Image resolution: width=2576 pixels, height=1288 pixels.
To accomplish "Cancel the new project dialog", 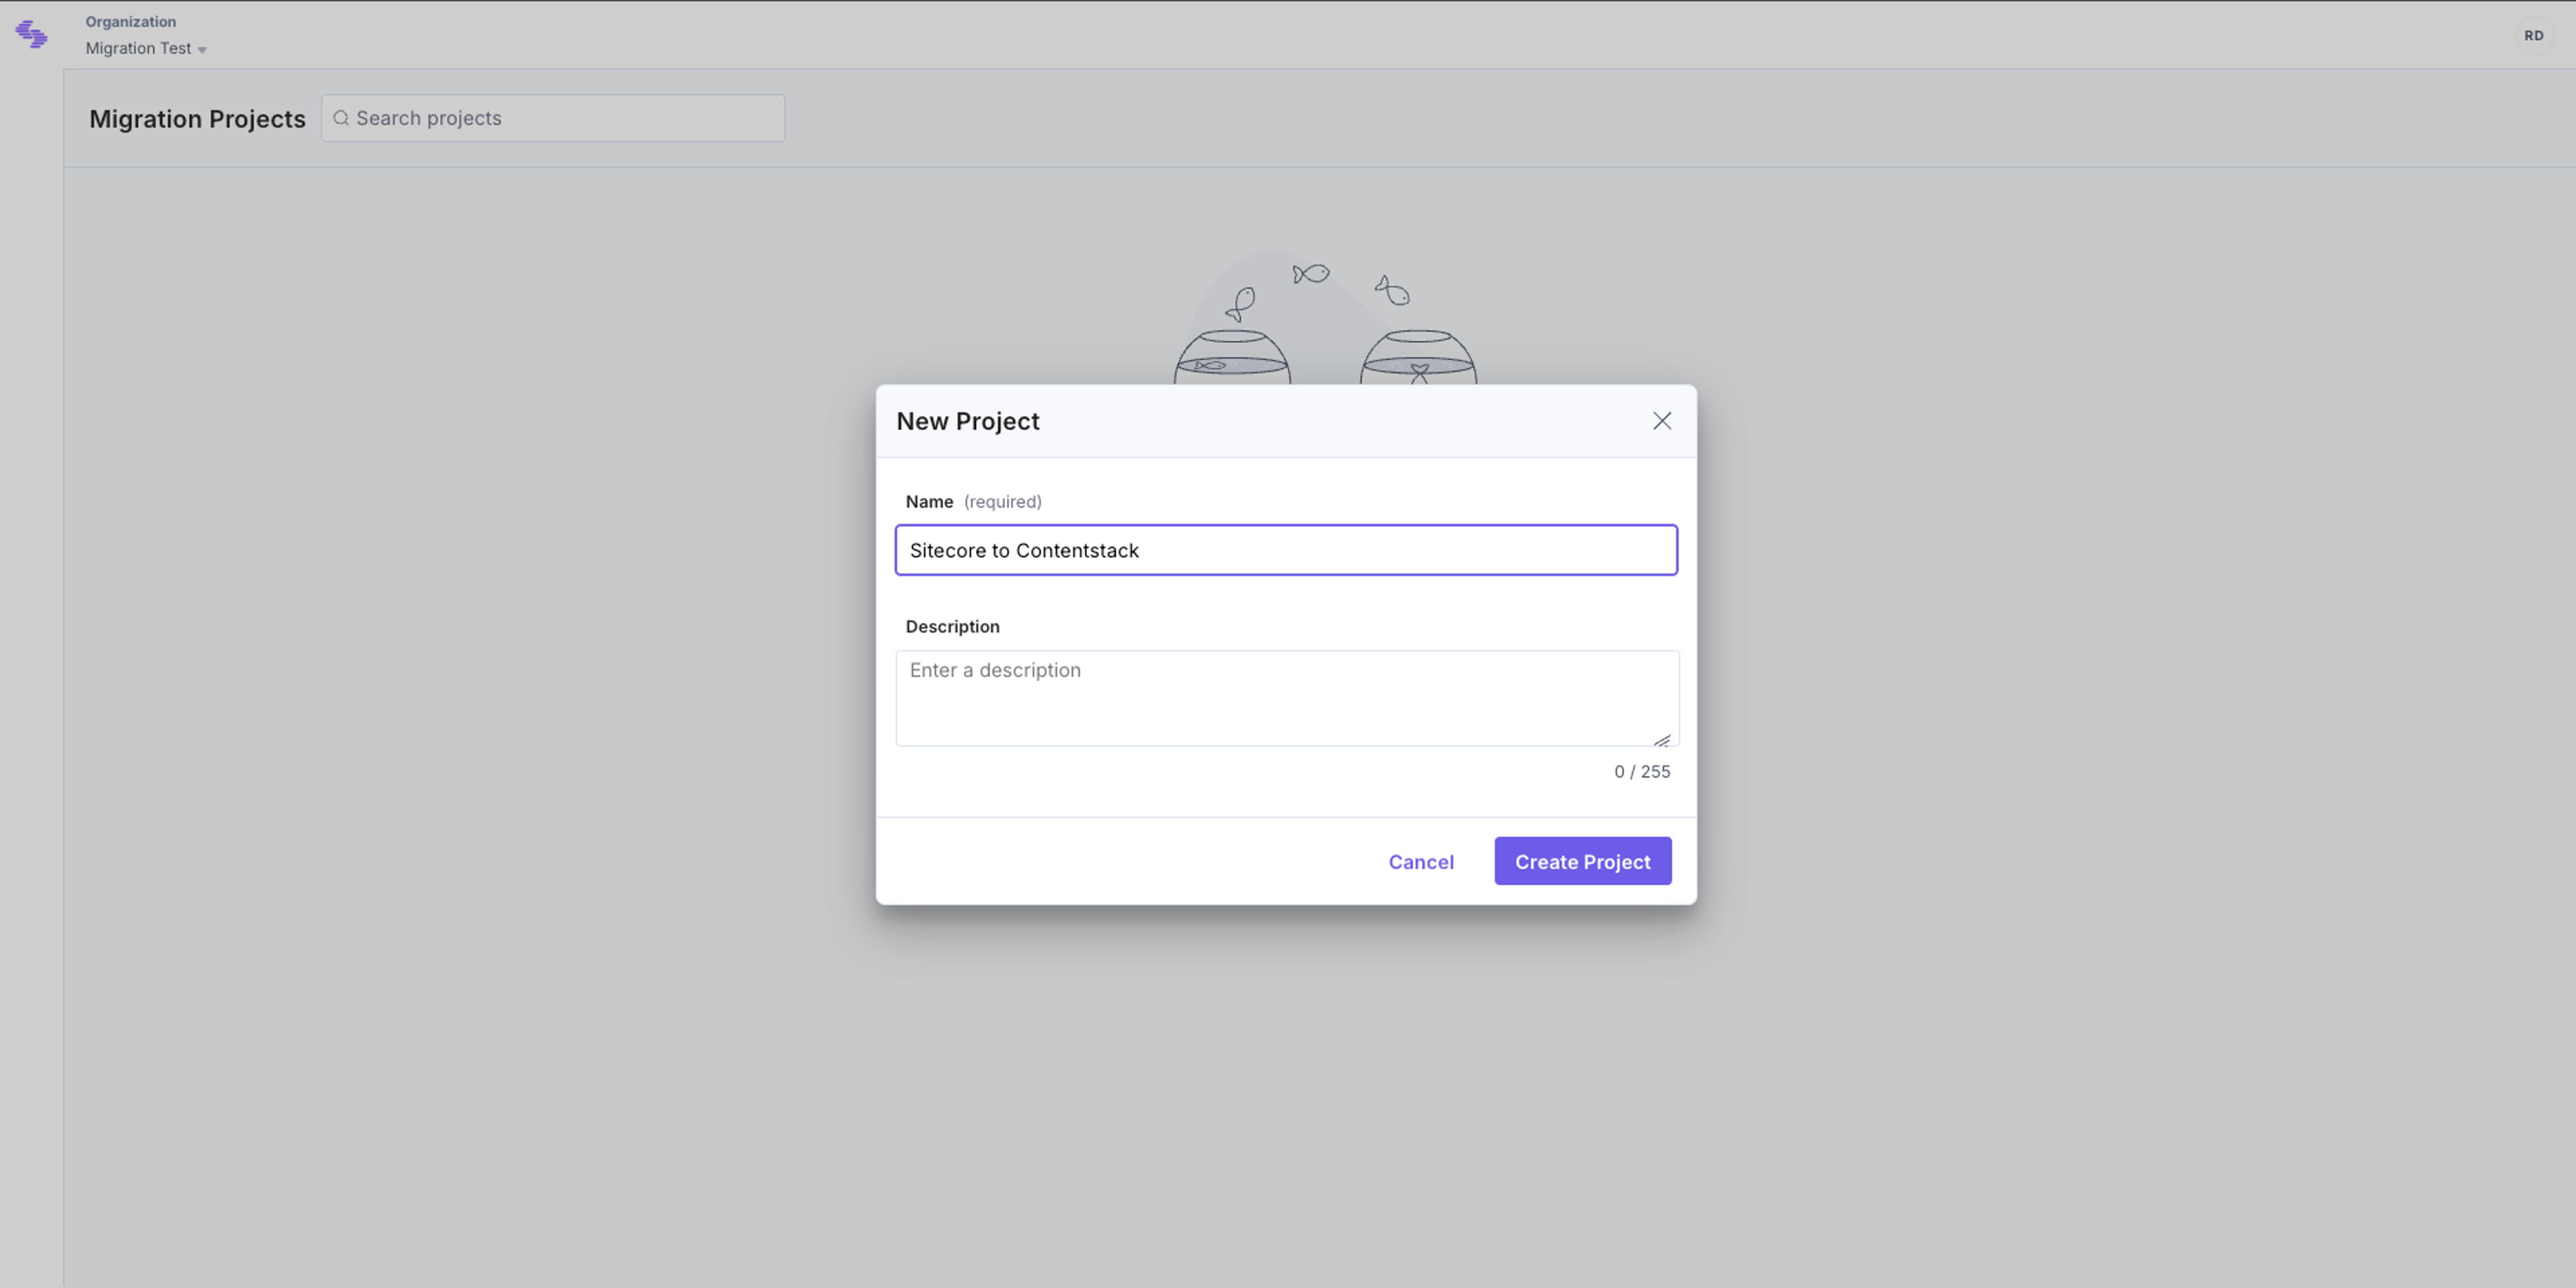I will 1421,862.
